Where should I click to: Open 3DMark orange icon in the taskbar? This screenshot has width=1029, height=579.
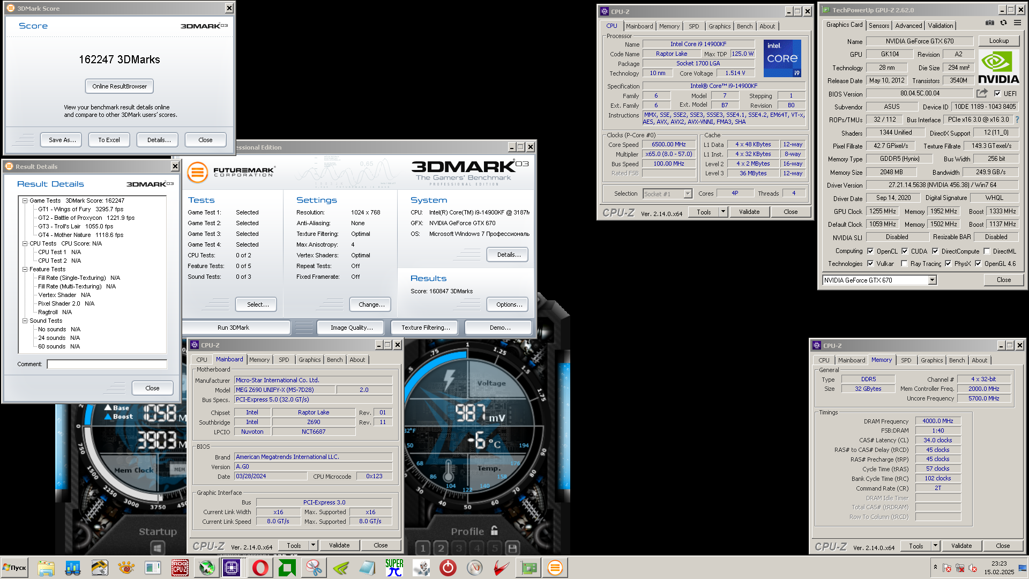coord(555,567)
